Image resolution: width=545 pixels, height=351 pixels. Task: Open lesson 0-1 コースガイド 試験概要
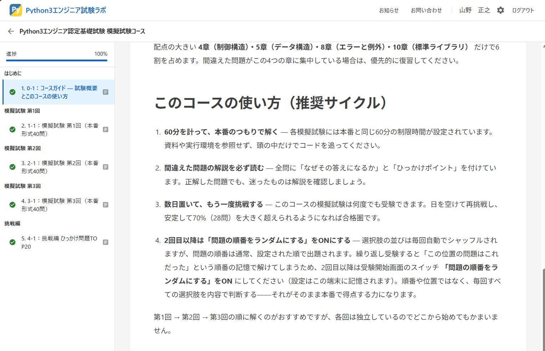pos(59,92)
